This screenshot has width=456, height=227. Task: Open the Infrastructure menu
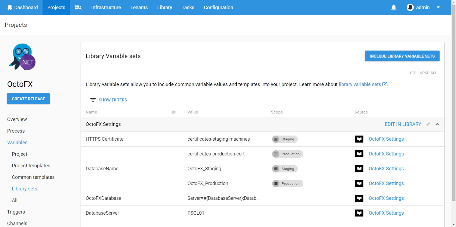pos(106,8)
